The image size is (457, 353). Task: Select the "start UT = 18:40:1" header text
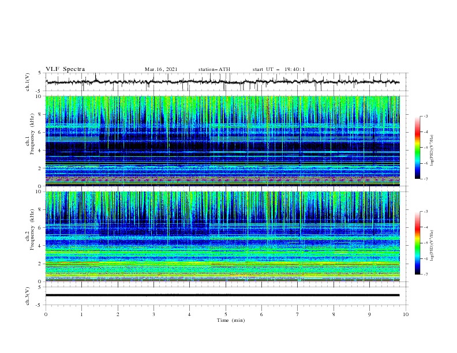[x=278, y=69]
